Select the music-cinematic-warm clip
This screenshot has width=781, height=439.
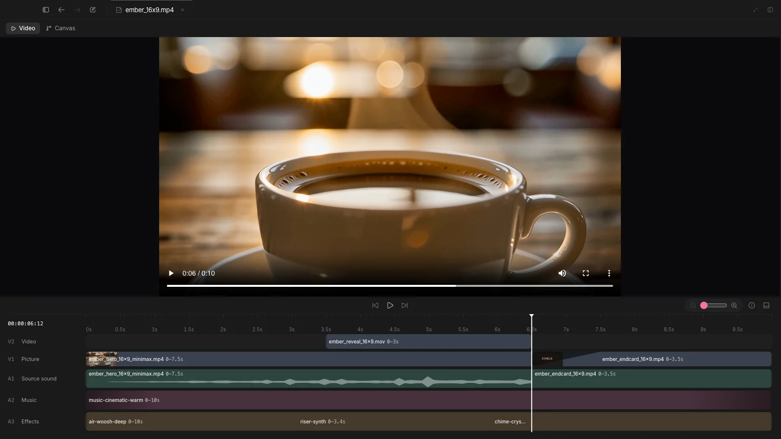pos(429,400)
